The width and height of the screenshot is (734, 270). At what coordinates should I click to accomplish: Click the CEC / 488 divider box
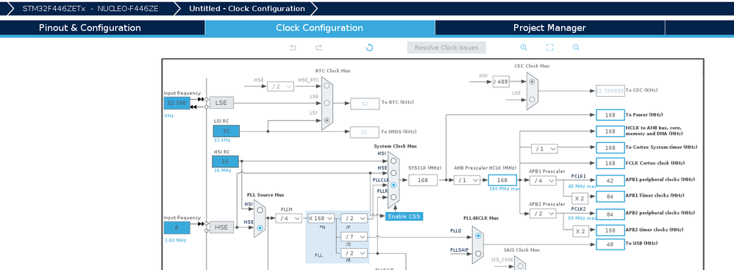click(x=501, y=81)
